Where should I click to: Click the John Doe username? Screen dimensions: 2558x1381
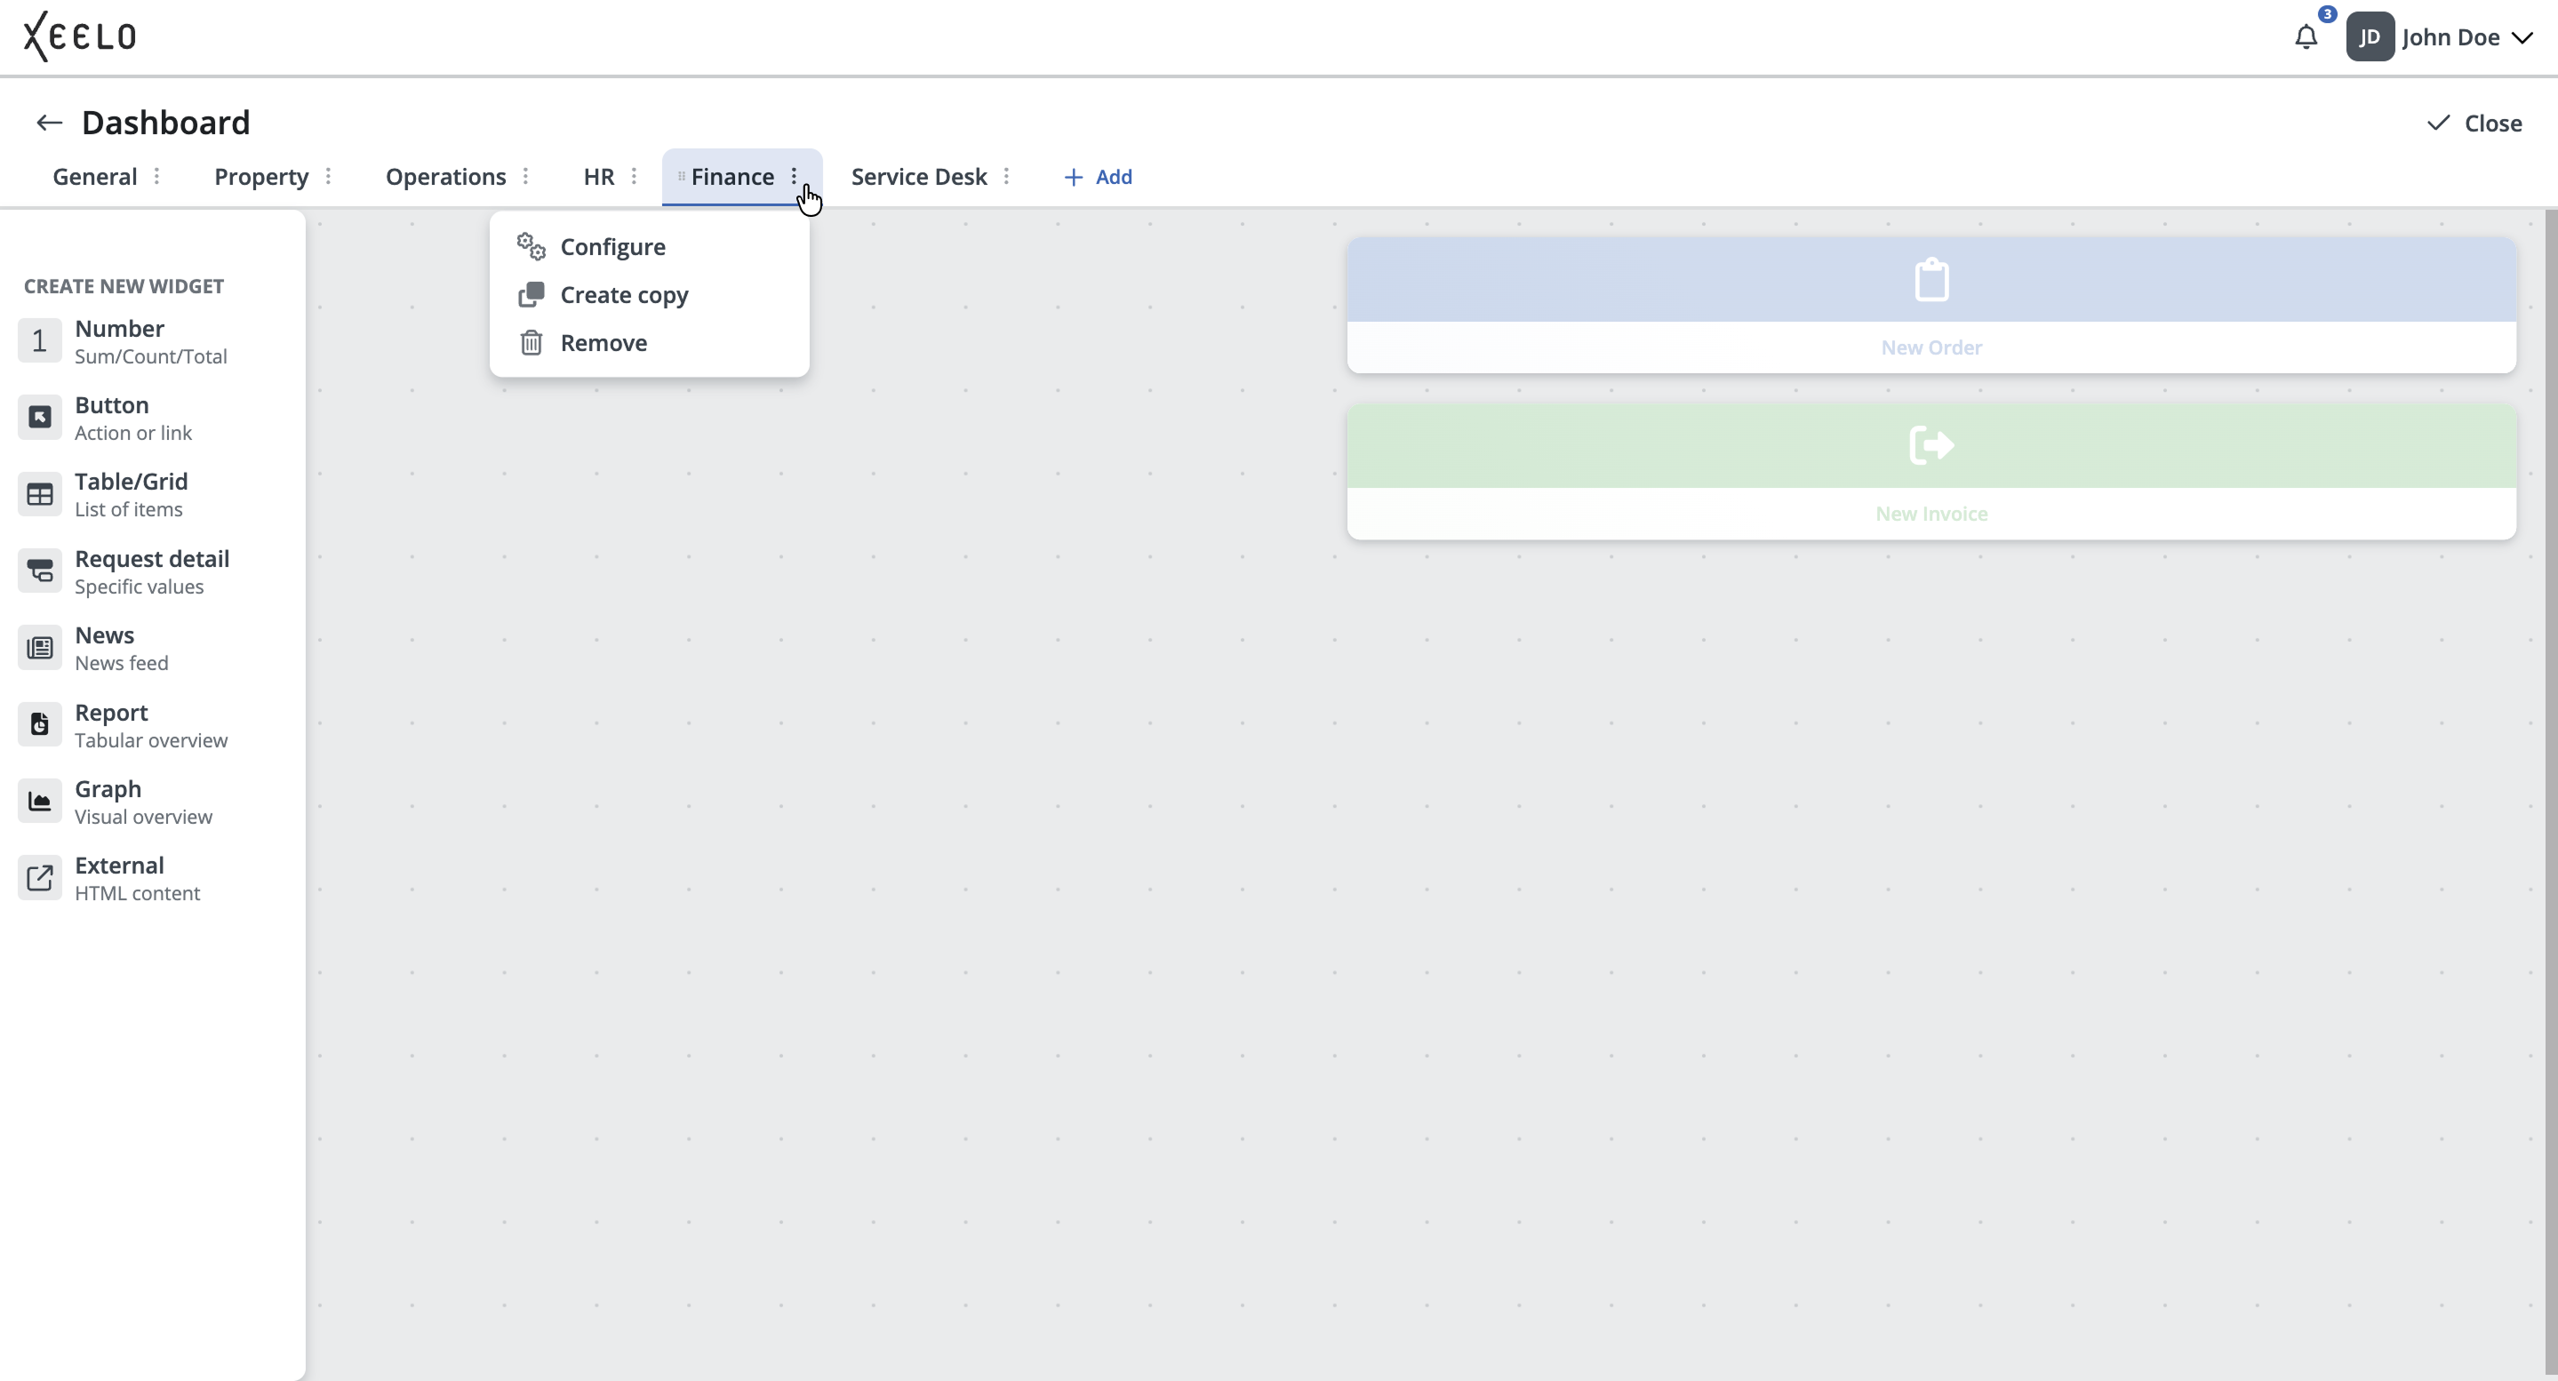tap(2450, 37)
